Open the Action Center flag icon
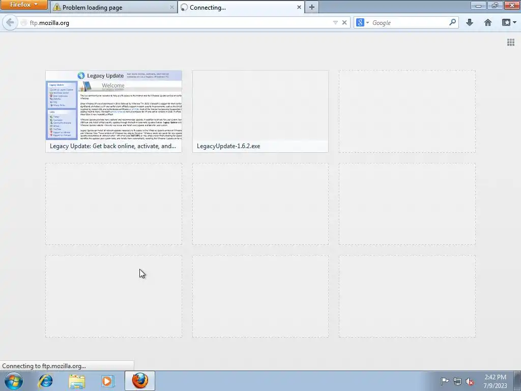Viewport: 521px width, 391px height. (x=445, y=381)
